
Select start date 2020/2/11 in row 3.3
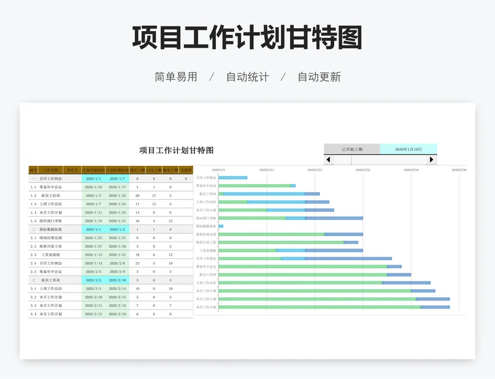pyautogui.click(x=93, y=305)
